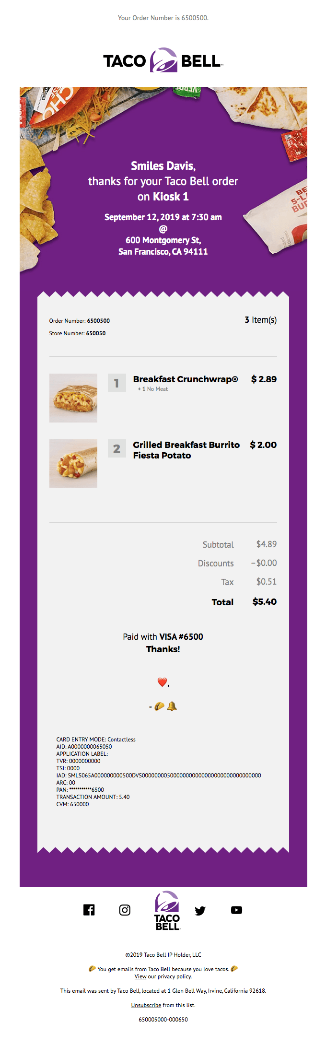Click the Twitter bird icon
This screenshot has height=1057, width=326.
click(x=200, y=910)
